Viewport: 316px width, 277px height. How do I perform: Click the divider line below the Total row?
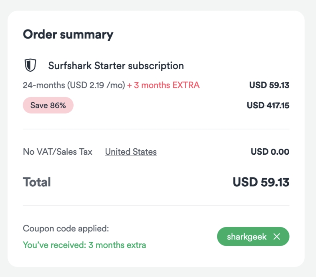click(x=156, y=206)
